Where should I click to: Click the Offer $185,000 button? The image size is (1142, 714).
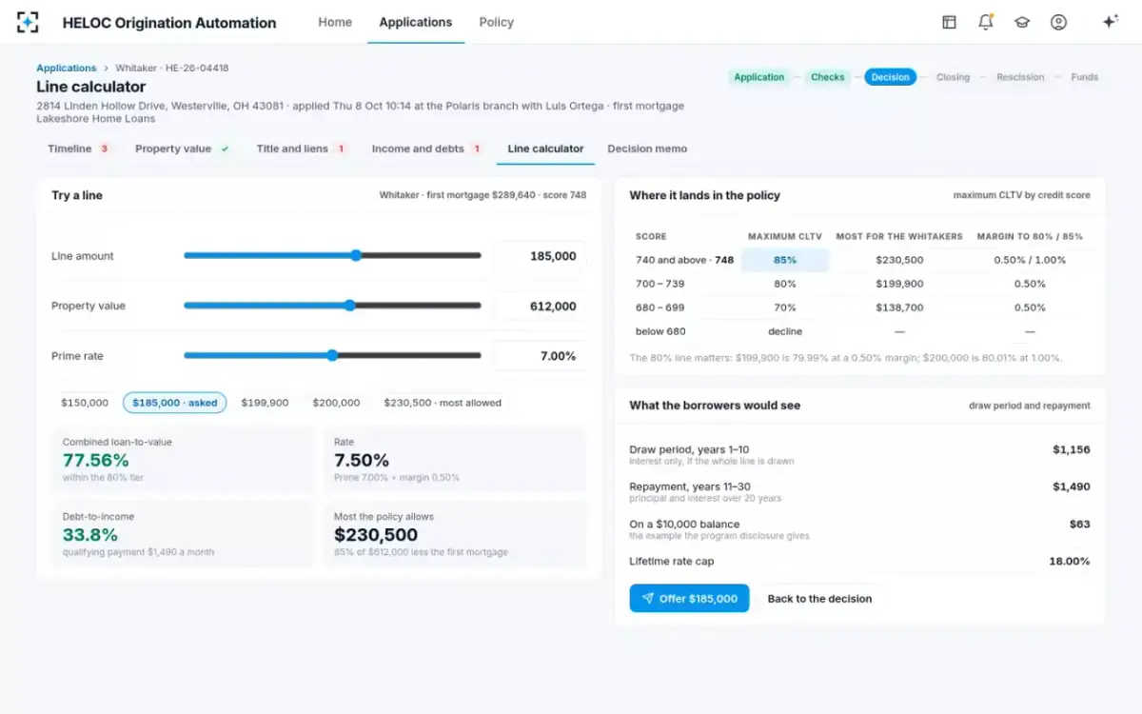689,599
